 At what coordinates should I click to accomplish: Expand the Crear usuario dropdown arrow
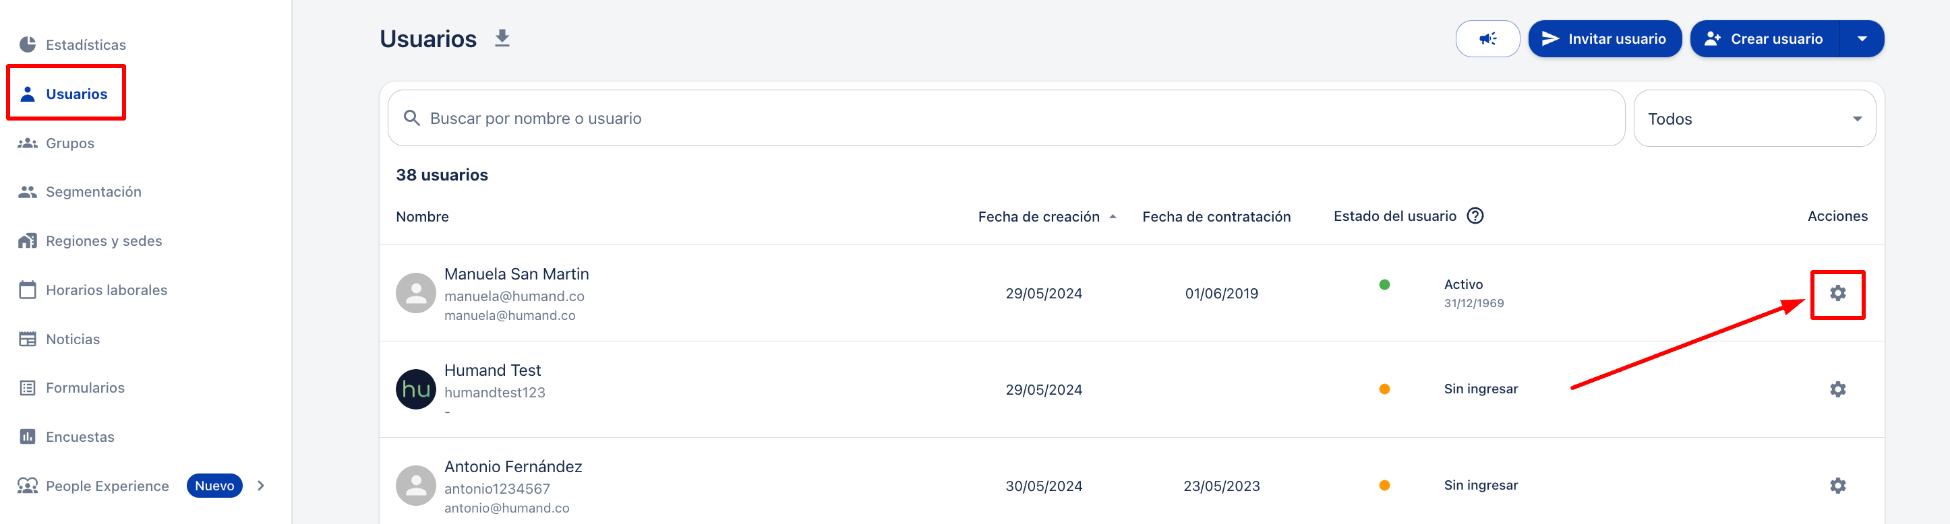[1862, 38]
